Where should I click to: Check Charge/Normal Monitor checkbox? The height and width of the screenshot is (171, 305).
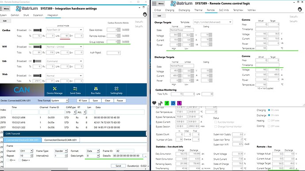click(216, 127)
